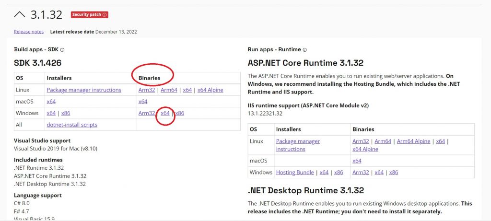Select the date December 13, 2022
Image resolution: width=491 pixels, height=221 pixels.
click(116, 32)
